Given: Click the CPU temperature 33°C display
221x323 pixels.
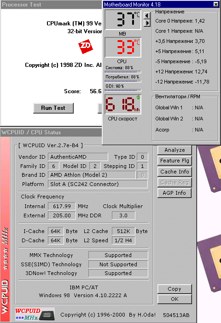Looking at the screenshot, I should coord(123,47).
